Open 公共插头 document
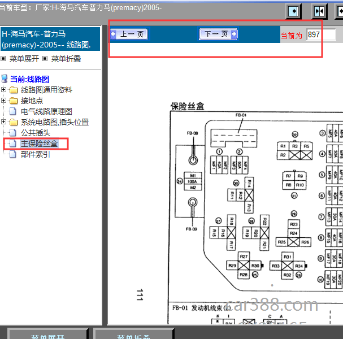The width and height of the screenshot is (343, 339). pyautogui.click(x=36, y=133)
